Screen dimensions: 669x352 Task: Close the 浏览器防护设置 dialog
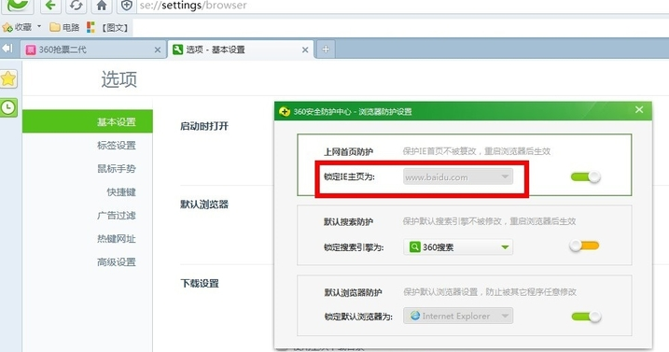click(639, 110)
